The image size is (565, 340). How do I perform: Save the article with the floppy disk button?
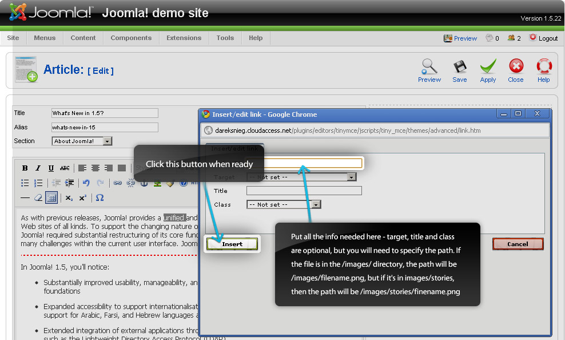click(x=460, y=70)
